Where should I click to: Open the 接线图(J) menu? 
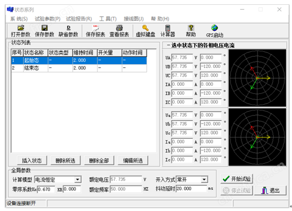pos(134,19)
